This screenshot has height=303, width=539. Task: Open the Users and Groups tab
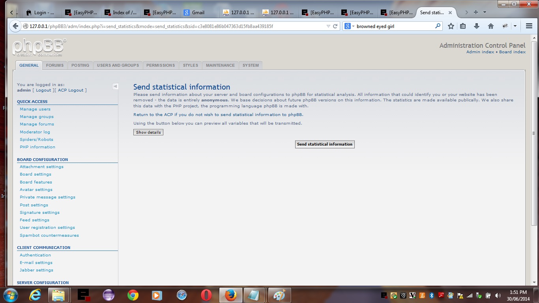(118, 65)
